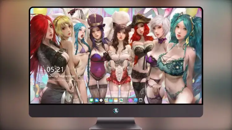Click the Sunday September 28 date text
The height and width of the screenshot is (130, 232).
[64, 76]
